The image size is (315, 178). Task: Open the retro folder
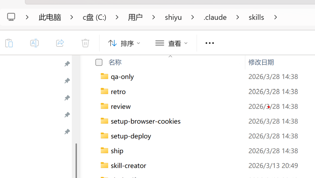pos(118,91)
